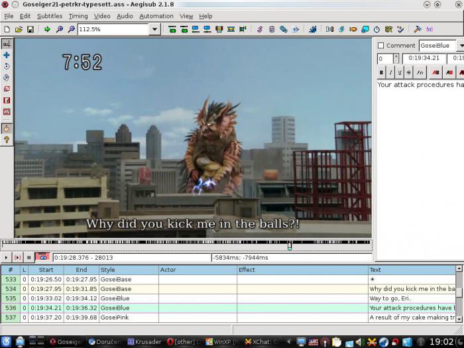Open visual typesetting help question icon
Image resolution: width=464 pixels, height=348 pixels.
(x=7, y=140)
